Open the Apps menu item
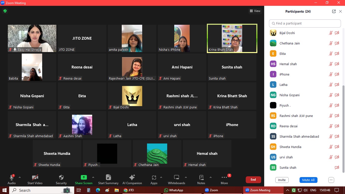Image resolution: width=345 pixels, height=194 pixels. click(x=154, y=177)
